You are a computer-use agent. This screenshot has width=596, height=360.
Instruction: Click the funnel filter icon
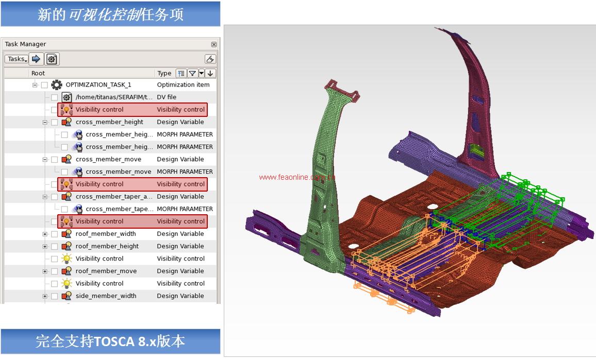pos(192,74)
